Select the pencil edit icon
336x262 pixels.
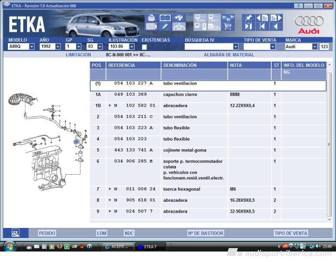[x=165, y=27]
